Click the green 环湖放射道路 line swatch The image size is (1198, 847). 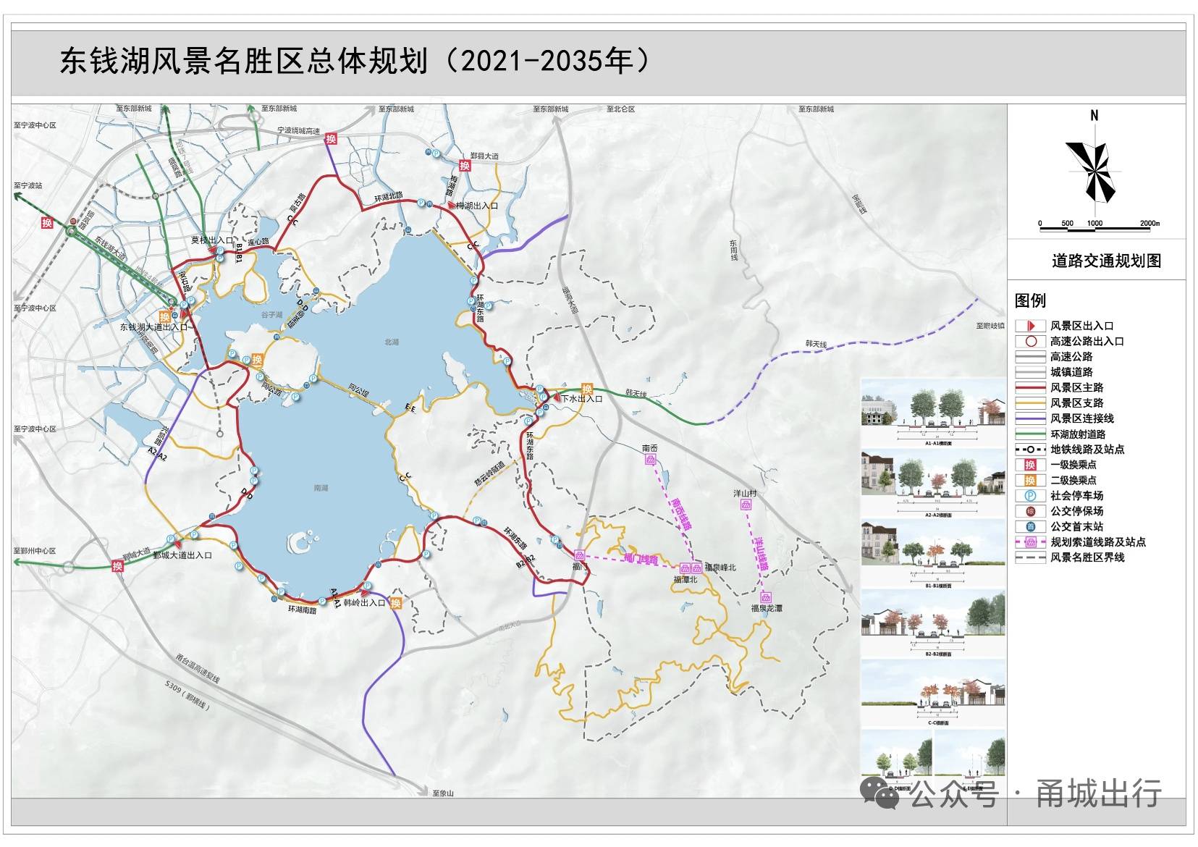click(1030, 434)
